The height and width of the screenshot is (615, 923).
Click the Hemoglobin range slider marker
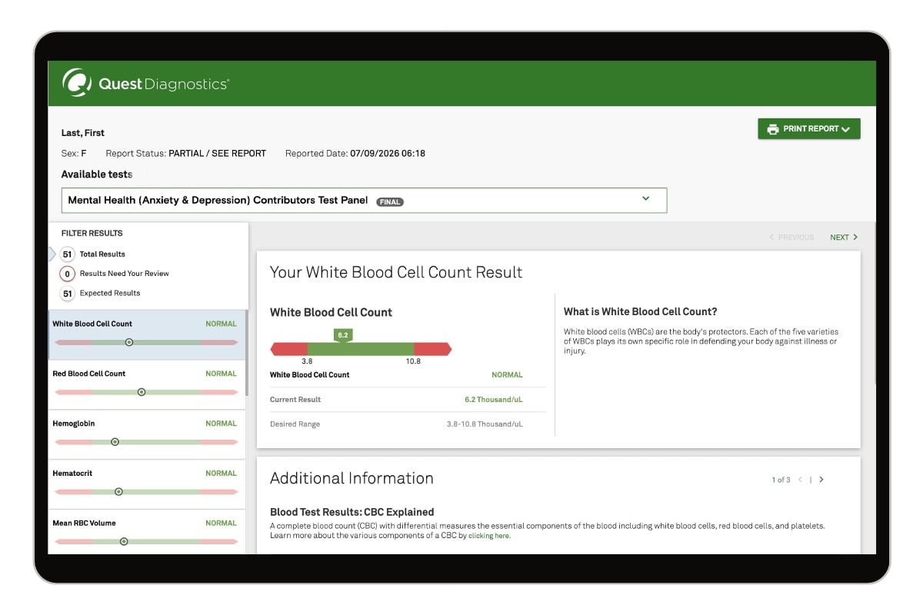[x=115, y=442]
